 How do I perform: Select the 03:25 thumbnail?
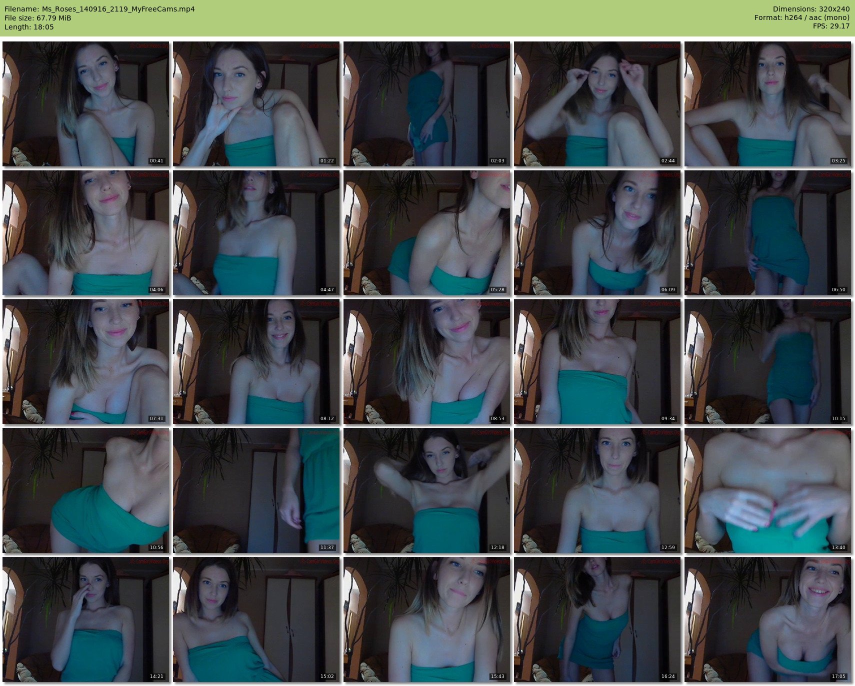tap(767, 104)
